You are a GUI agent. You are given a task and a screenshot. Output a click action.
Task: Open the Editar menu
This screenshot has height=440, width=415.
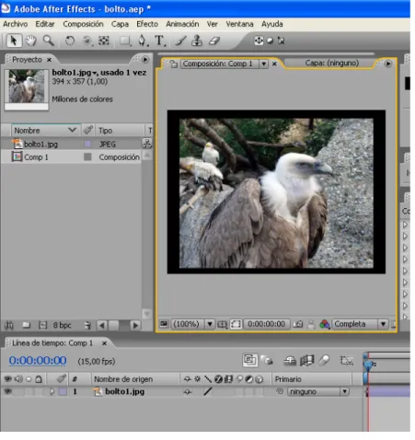45,24
